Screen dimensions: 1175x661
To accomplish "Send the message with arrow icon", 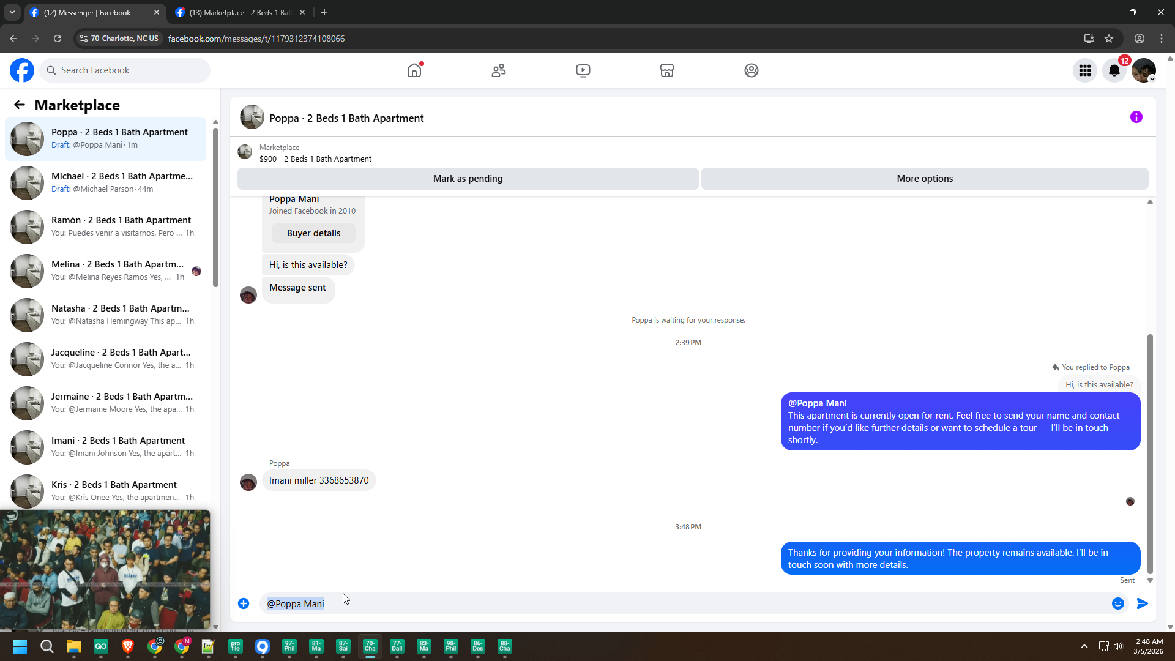I will pyautogui.click(x=1143, y=603).
